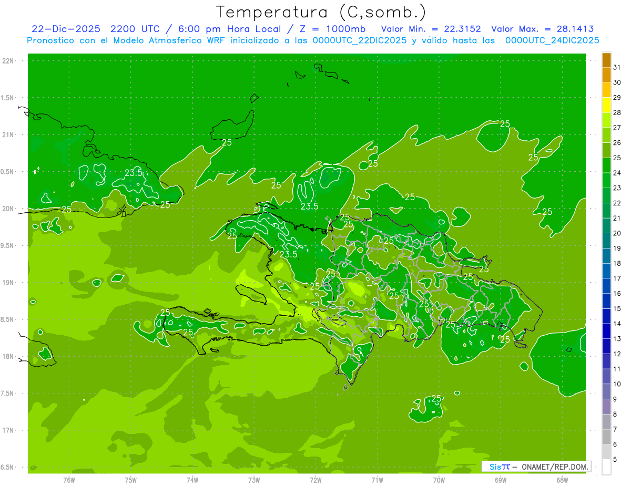Click the purple swatch between 9 and 10
The height and width of the screenshot is (487, 631).
(606, 391)
